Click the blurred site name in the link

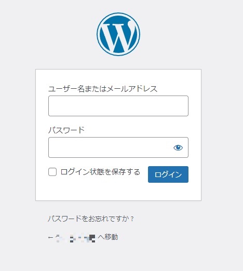tap(75, 238)
